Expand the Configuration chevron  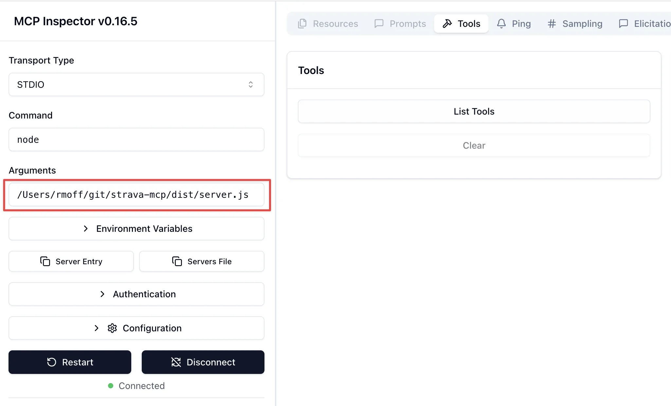click(97, 328)
